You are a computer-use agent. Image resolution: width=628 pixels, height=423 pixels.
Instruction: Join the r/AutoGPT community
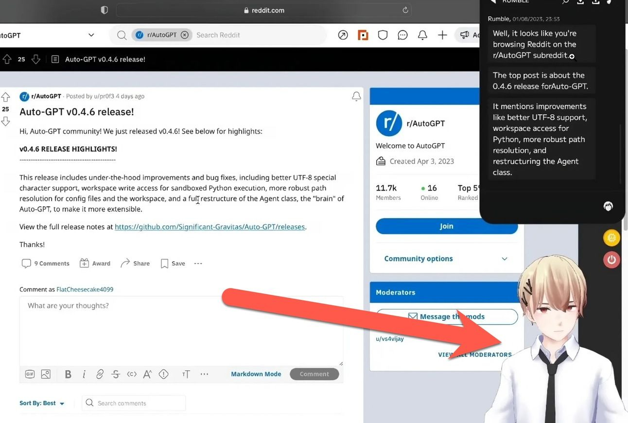447,226
